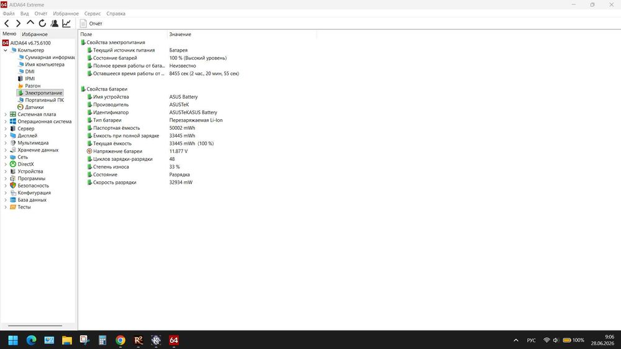The height and width of the screenshot is (349, 621).
Task: Select the Электропитание tree item
Action: tap(43, 93)
